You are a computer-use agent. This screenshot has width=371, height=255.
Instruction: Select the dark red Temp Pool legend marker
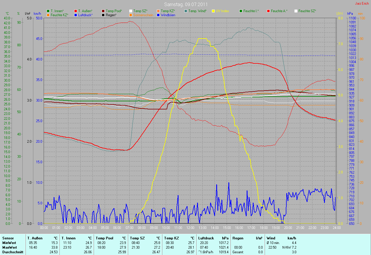pos(103,11)
